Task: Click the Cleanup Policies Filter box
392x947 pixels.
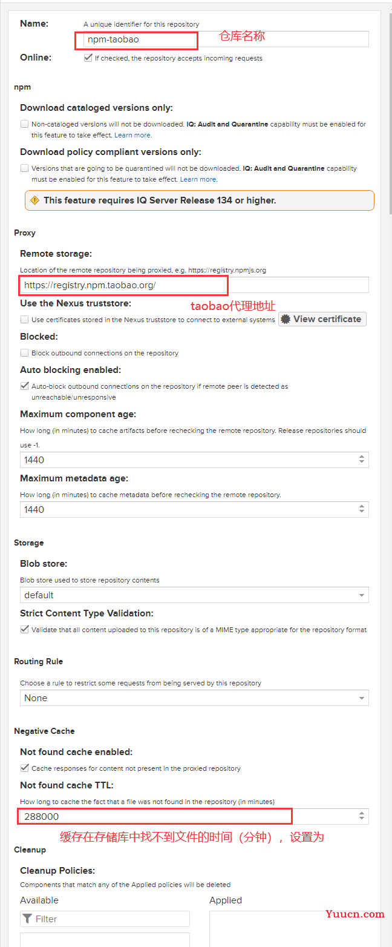Action: point(105,919)
